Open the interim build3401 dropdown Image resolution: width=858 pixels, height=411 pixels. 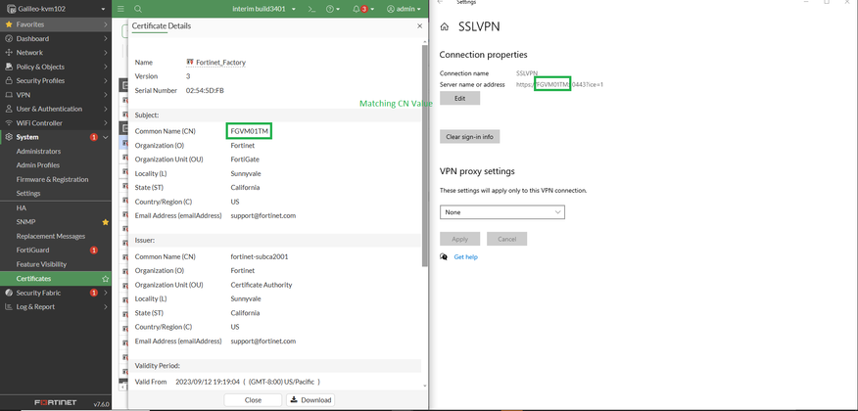point(263,9)
